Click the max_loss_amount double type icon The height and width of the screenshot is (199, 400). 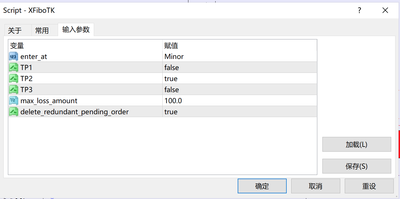pyautogui.click(x=14, y=101)
